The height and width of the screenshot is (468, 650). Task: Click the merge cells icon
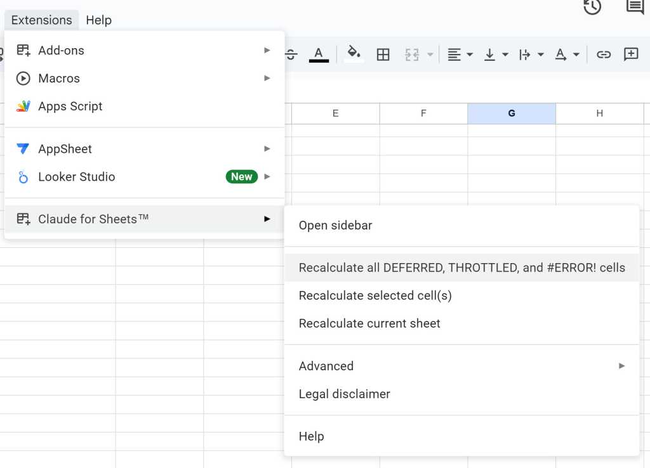point(411,55)
